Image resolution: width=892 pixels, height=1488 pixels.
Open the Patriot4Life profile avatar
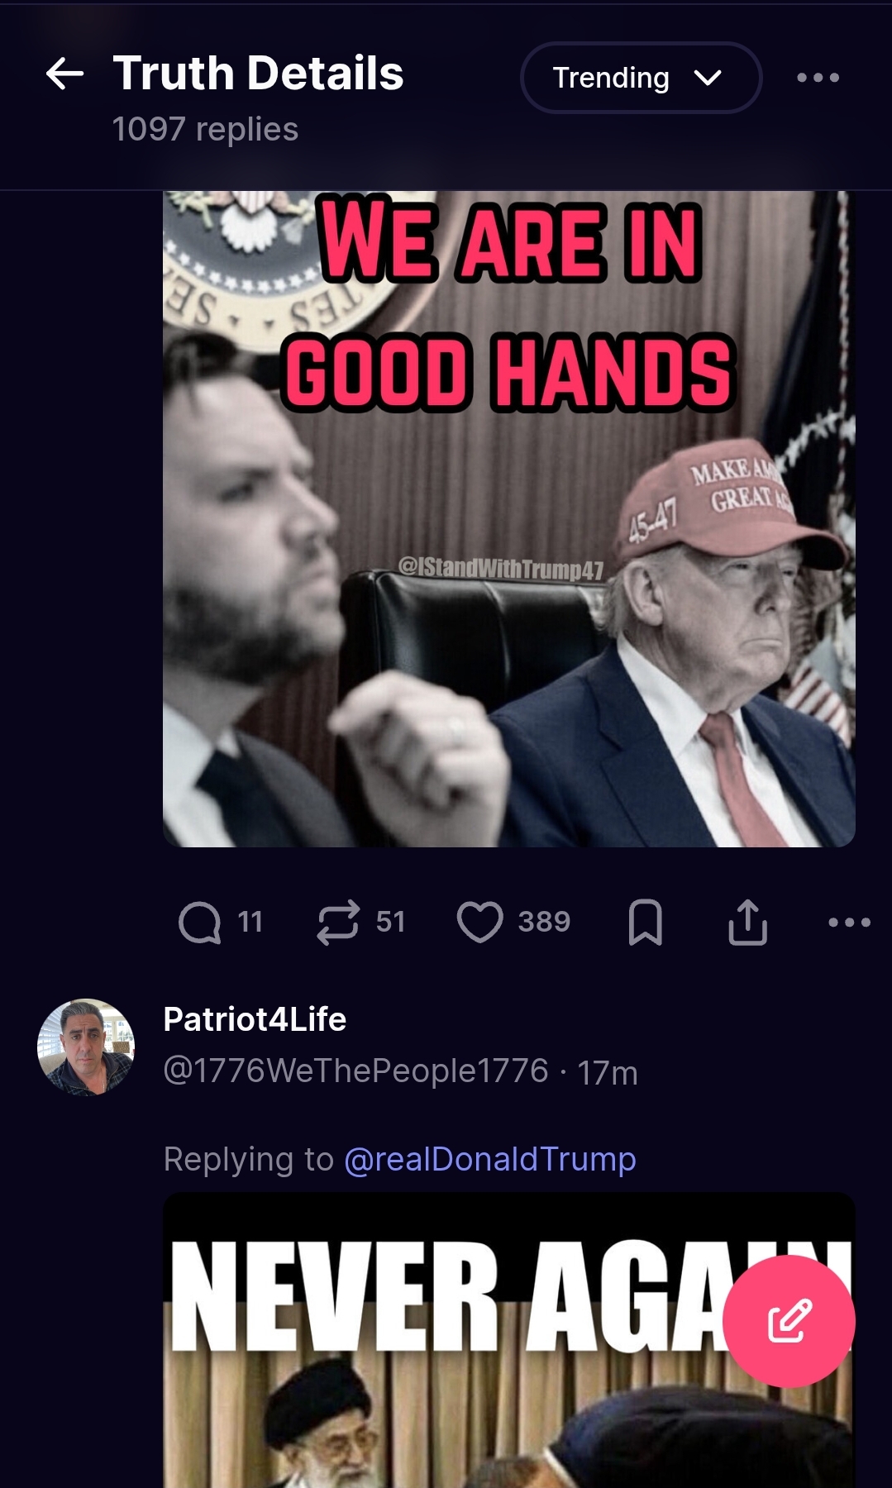tap(86, 1047)
